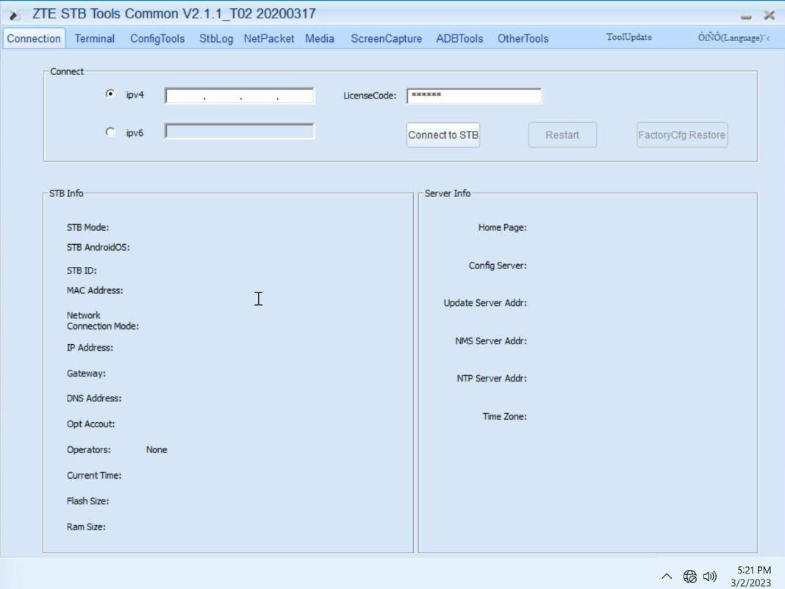Screen dimensions: 785x589
Task: Click the 'NTP Server Addr:' label
Action: (492, 379)
